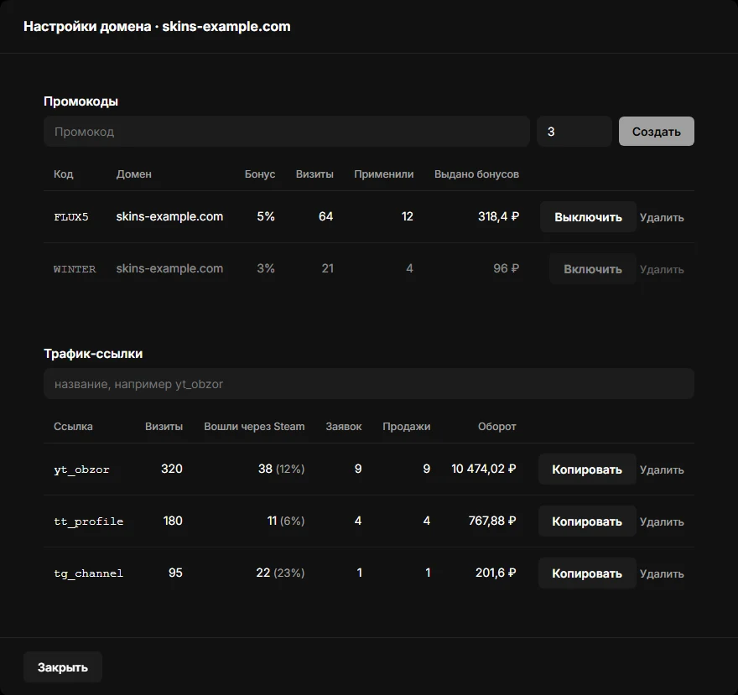
Task: Click the Код column header
Action: click(63, 174)
